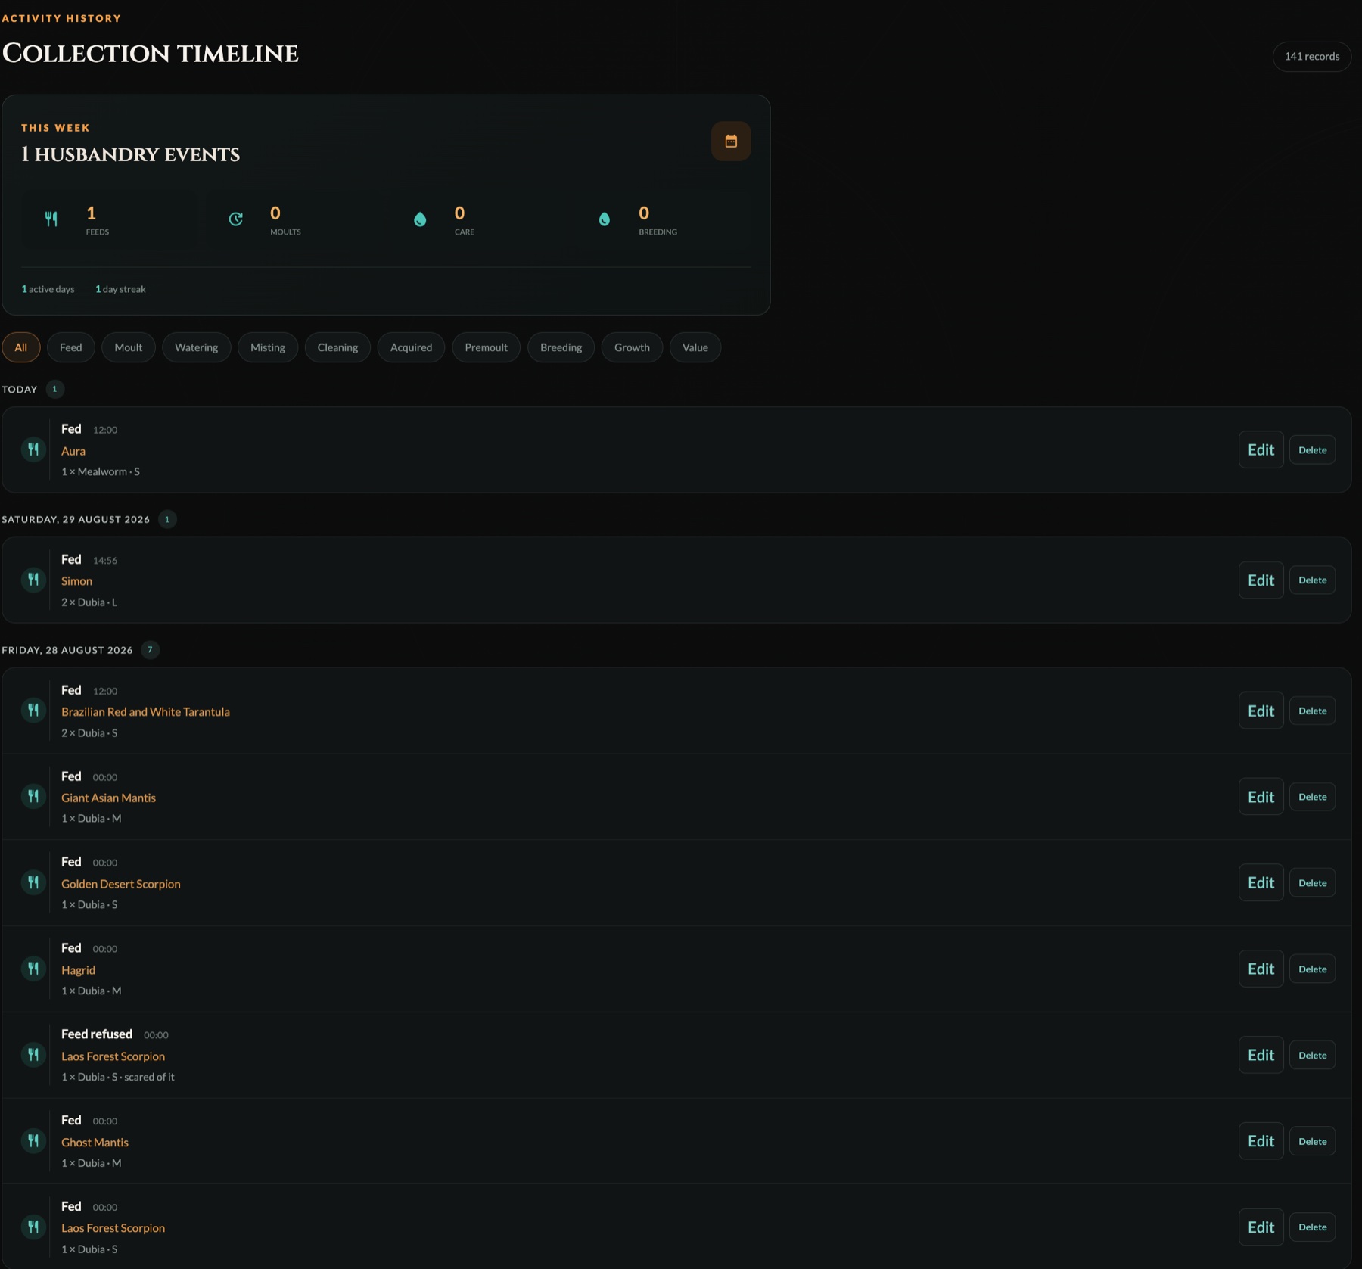Image resolution: width=1362 pixels, height=1269 pixels.
Task: Click the fork-and-knife Feeds stat icon
Action: point(51,219)
